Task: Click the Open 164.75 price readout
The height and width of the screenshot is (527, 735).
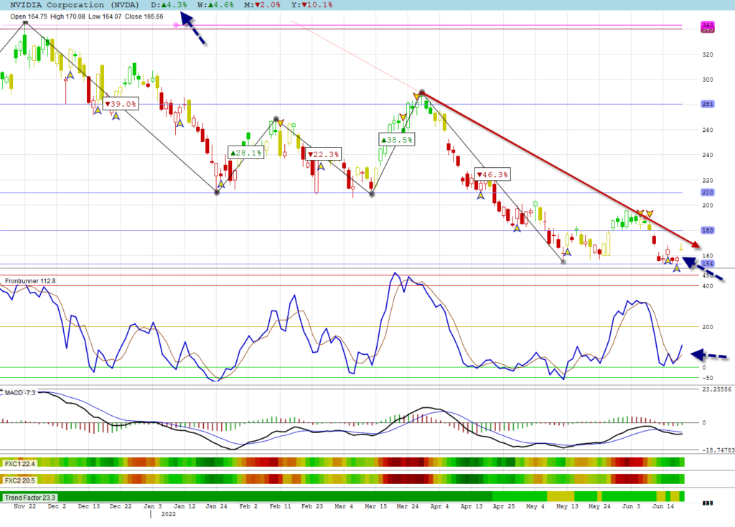Action: [x=29, y=16]
